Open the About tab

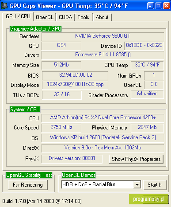[102, 17]
